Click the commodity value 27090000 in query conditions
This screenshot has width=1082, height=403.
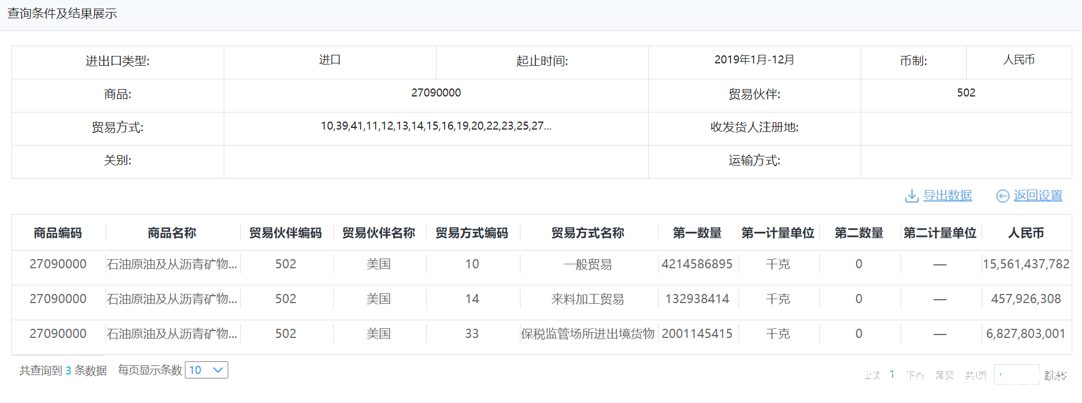[436, 92]
